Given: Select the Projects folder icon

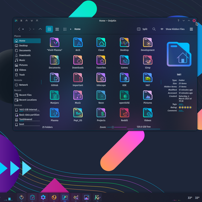Looking at the screenshot, I should (x=101, y=113).
